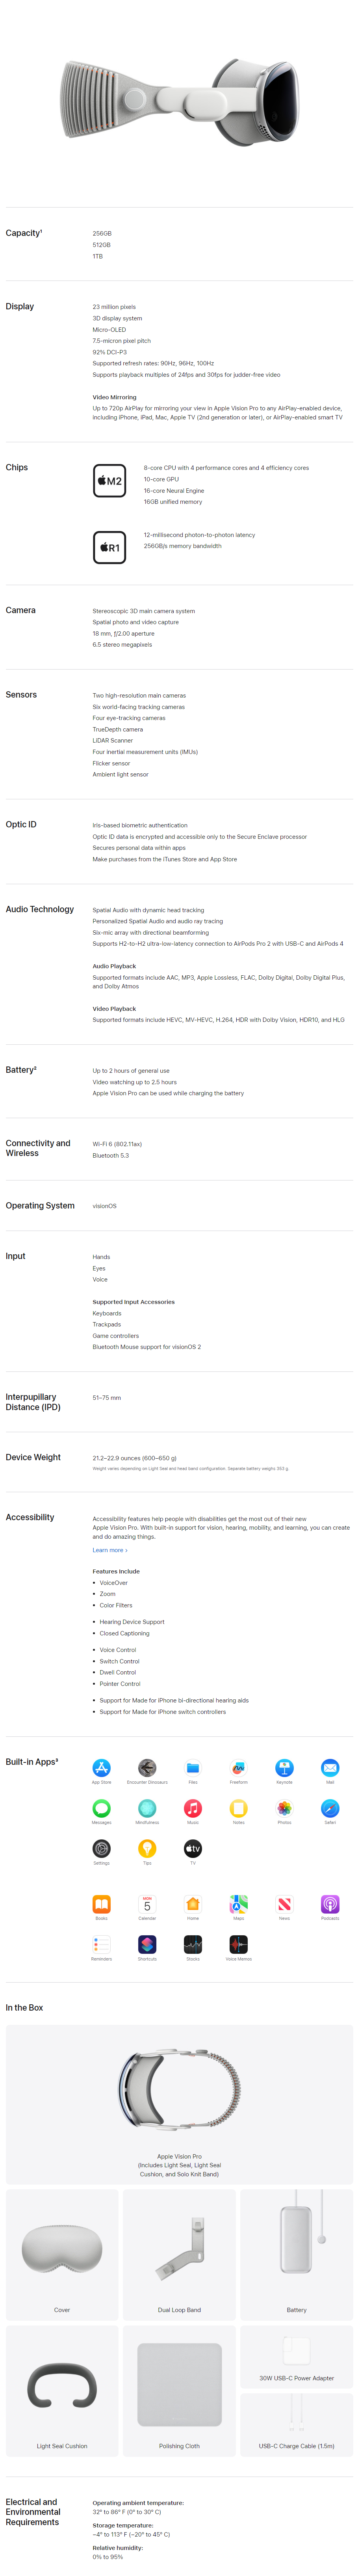The width and height of the screenshot is (358, 2576).
Task: Select the Mindfulness app icon
Action: pos(148,1807)
